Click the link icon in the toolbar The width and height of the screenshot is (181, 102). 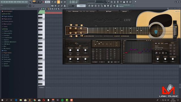coord(62,6)
